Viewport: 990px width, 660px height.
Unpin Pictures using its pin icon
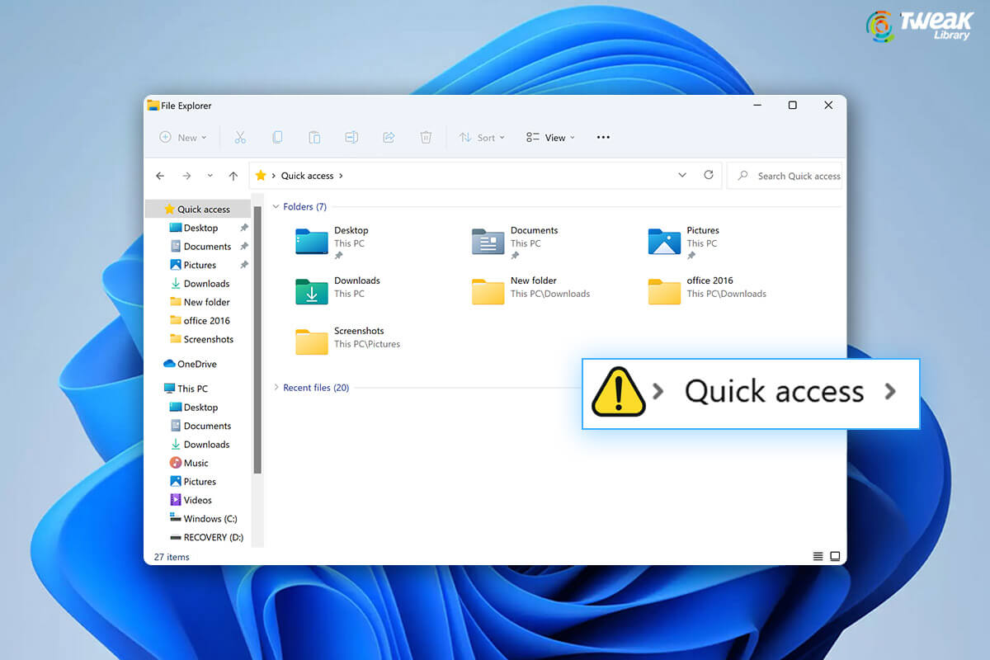click(244, 264)
